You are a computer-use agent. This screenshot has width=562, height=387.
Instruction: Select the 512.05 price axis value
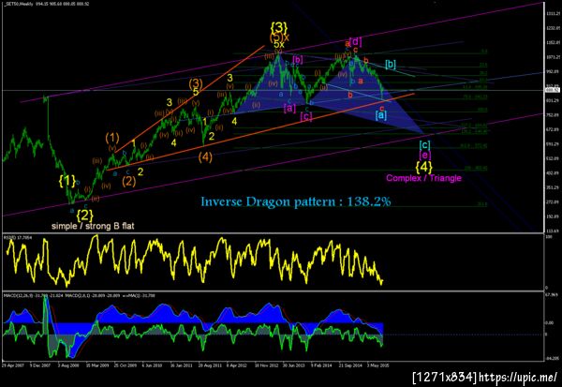552,158
